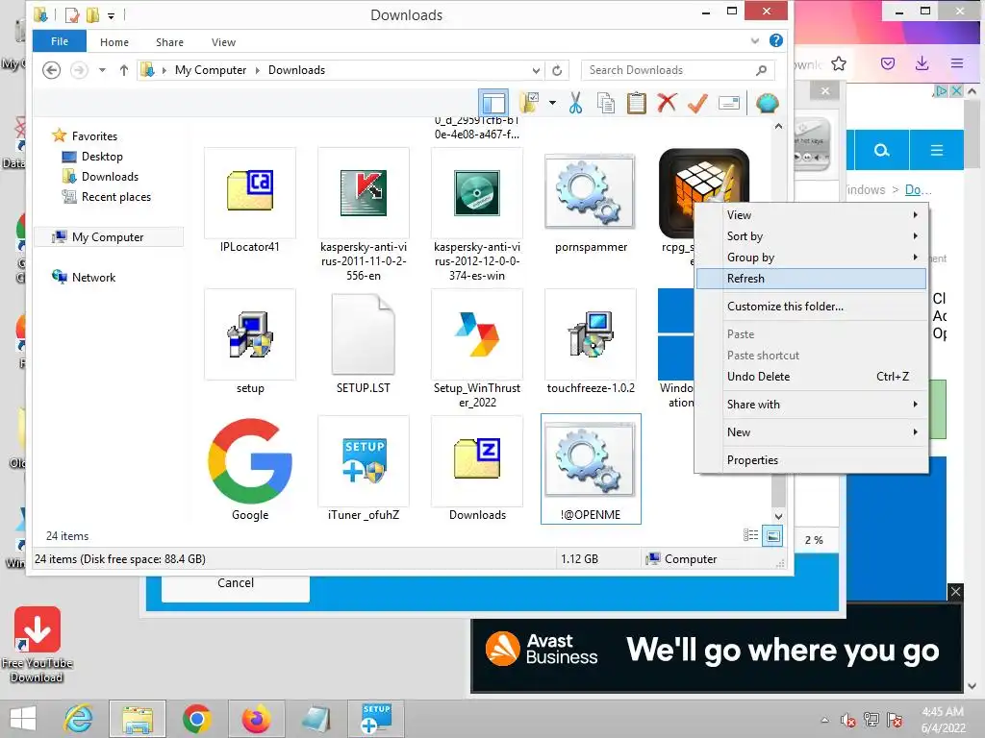
Task: Expand the View submenu in context menu
Action: click(x=811, y=214)
